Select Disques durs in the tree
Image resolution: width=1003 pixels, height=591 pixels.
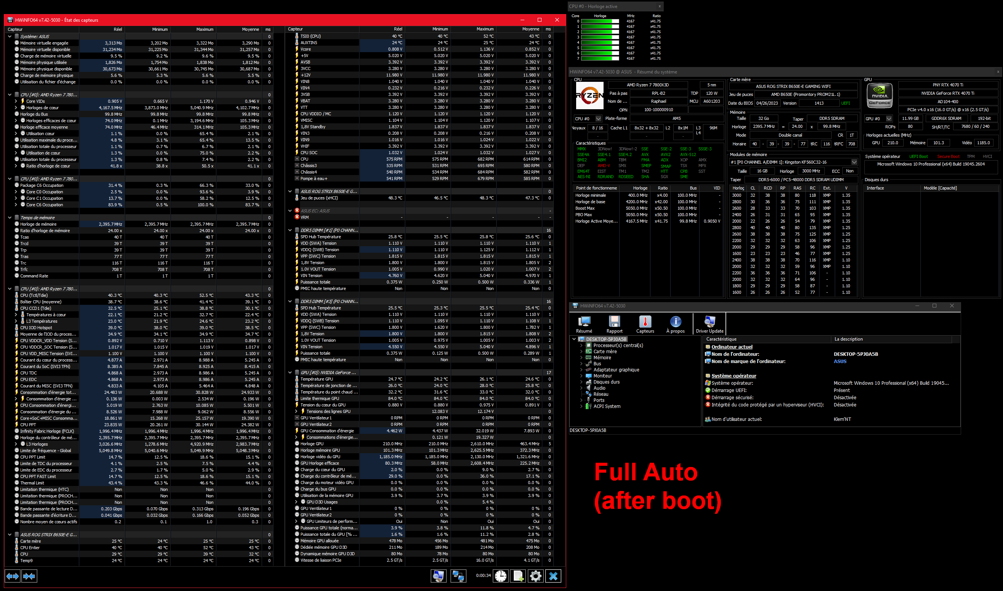pos(607,382)
